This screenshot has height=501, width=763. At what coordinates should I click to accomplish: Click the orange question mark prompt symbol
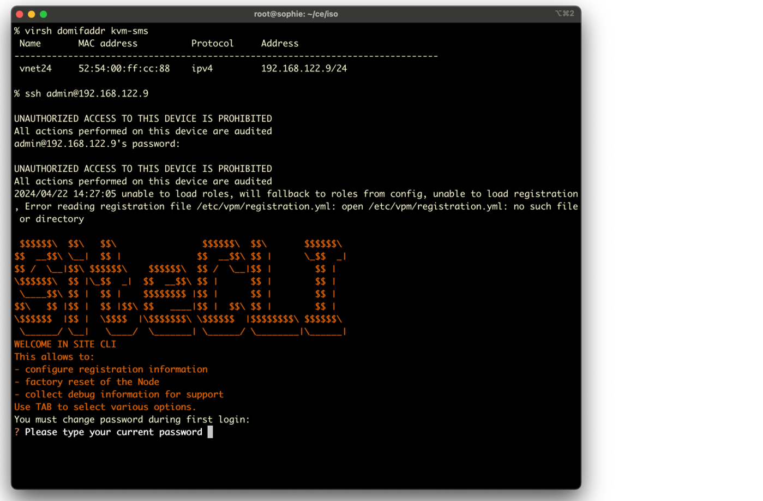click(17, 432)
